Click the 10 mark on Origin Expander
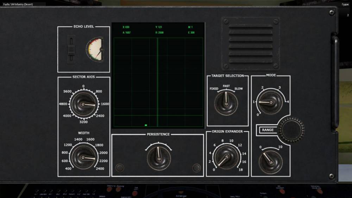Viewport: 352px width, 198px height. [231, 141]
